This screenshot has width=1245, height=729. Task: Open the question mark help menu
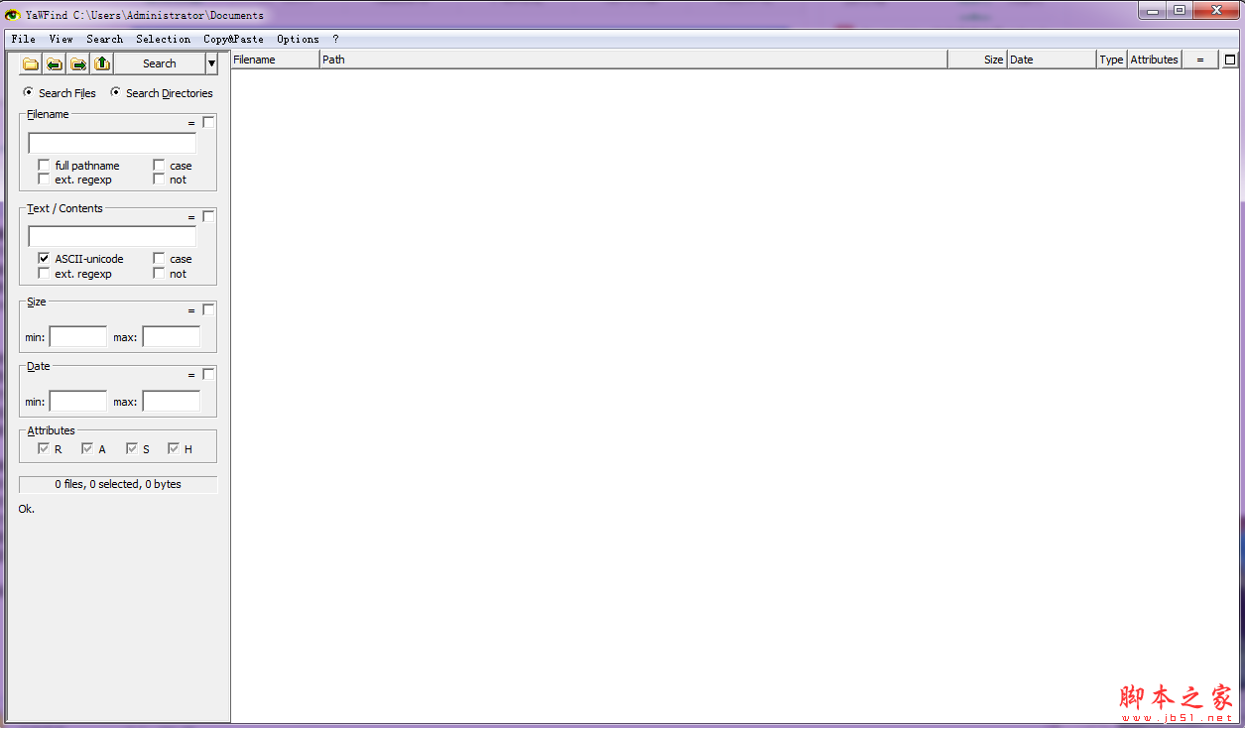(335, 40)
